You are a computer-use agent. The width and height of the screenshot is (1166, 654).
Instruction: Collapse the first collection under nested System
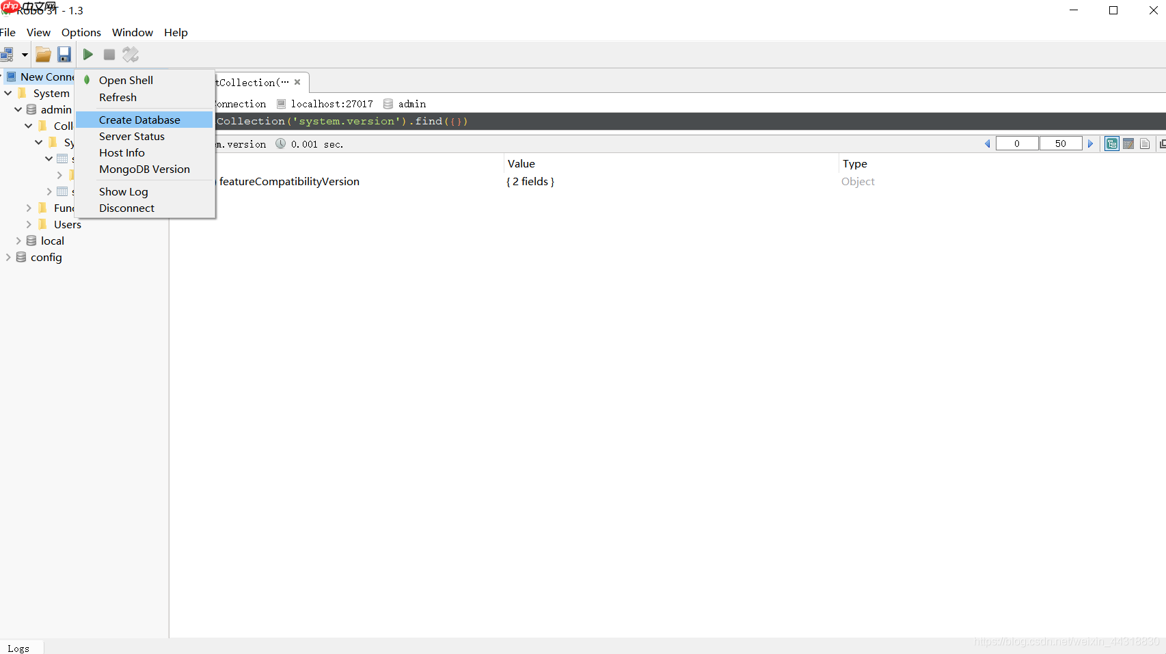[x=49, y=159]
